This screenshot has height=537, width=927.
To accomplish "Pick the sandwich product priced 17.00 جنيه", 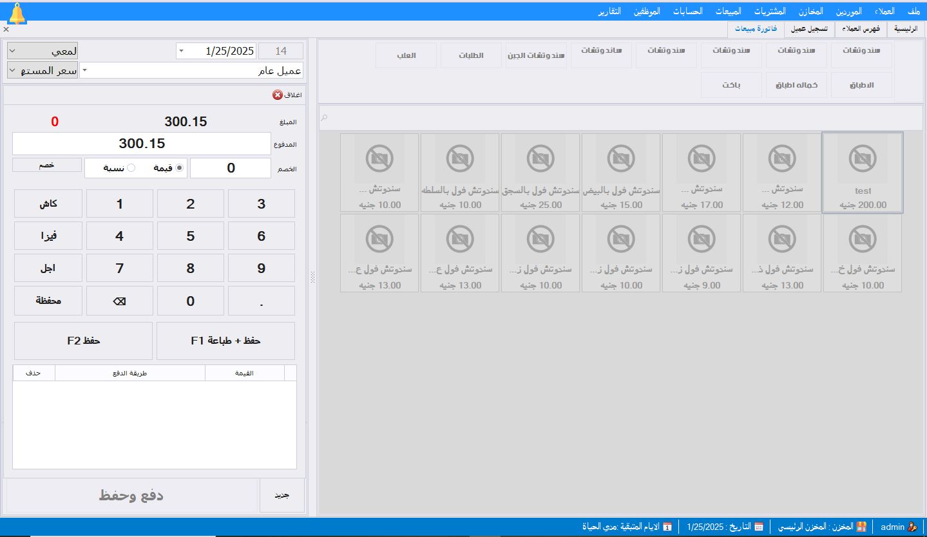I will pyautogui.click(x=702, y=173).
